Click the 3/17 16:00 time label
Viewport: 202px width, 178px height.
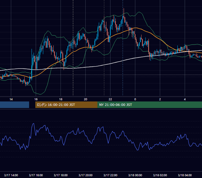36,175
